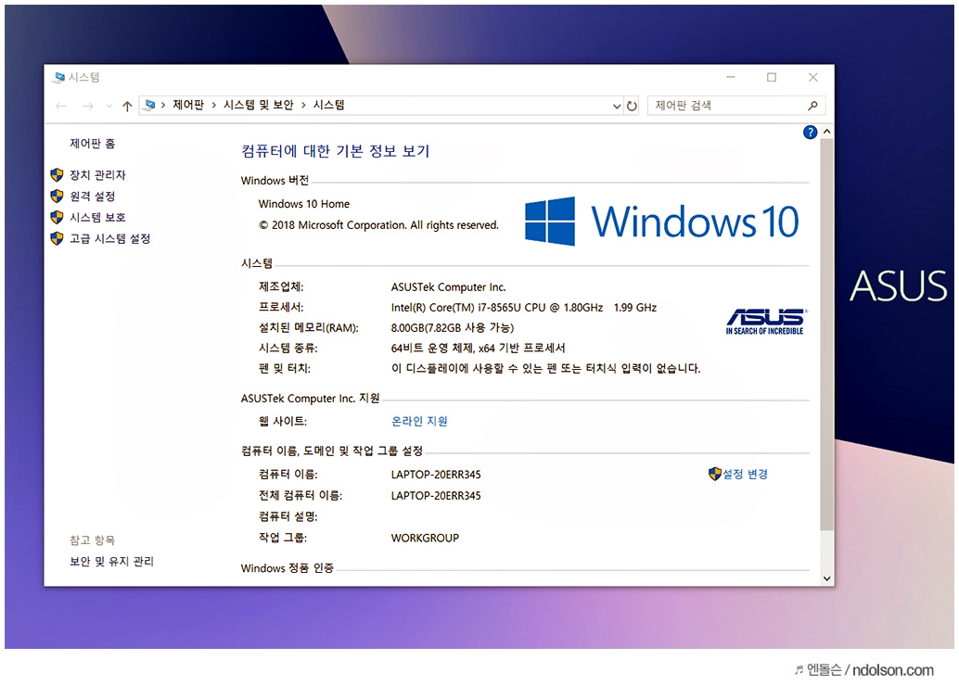Select 제어판 in breadcrumb path
959x686 pixels.
tap(188, 105)
